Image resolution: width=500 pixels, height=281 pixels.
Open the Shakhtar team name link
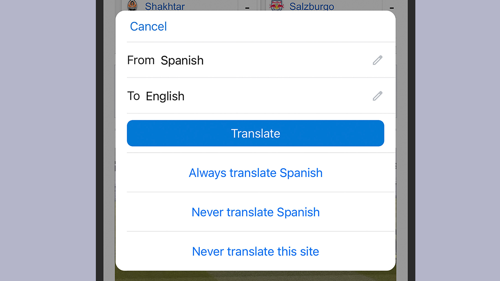point(165,6)
